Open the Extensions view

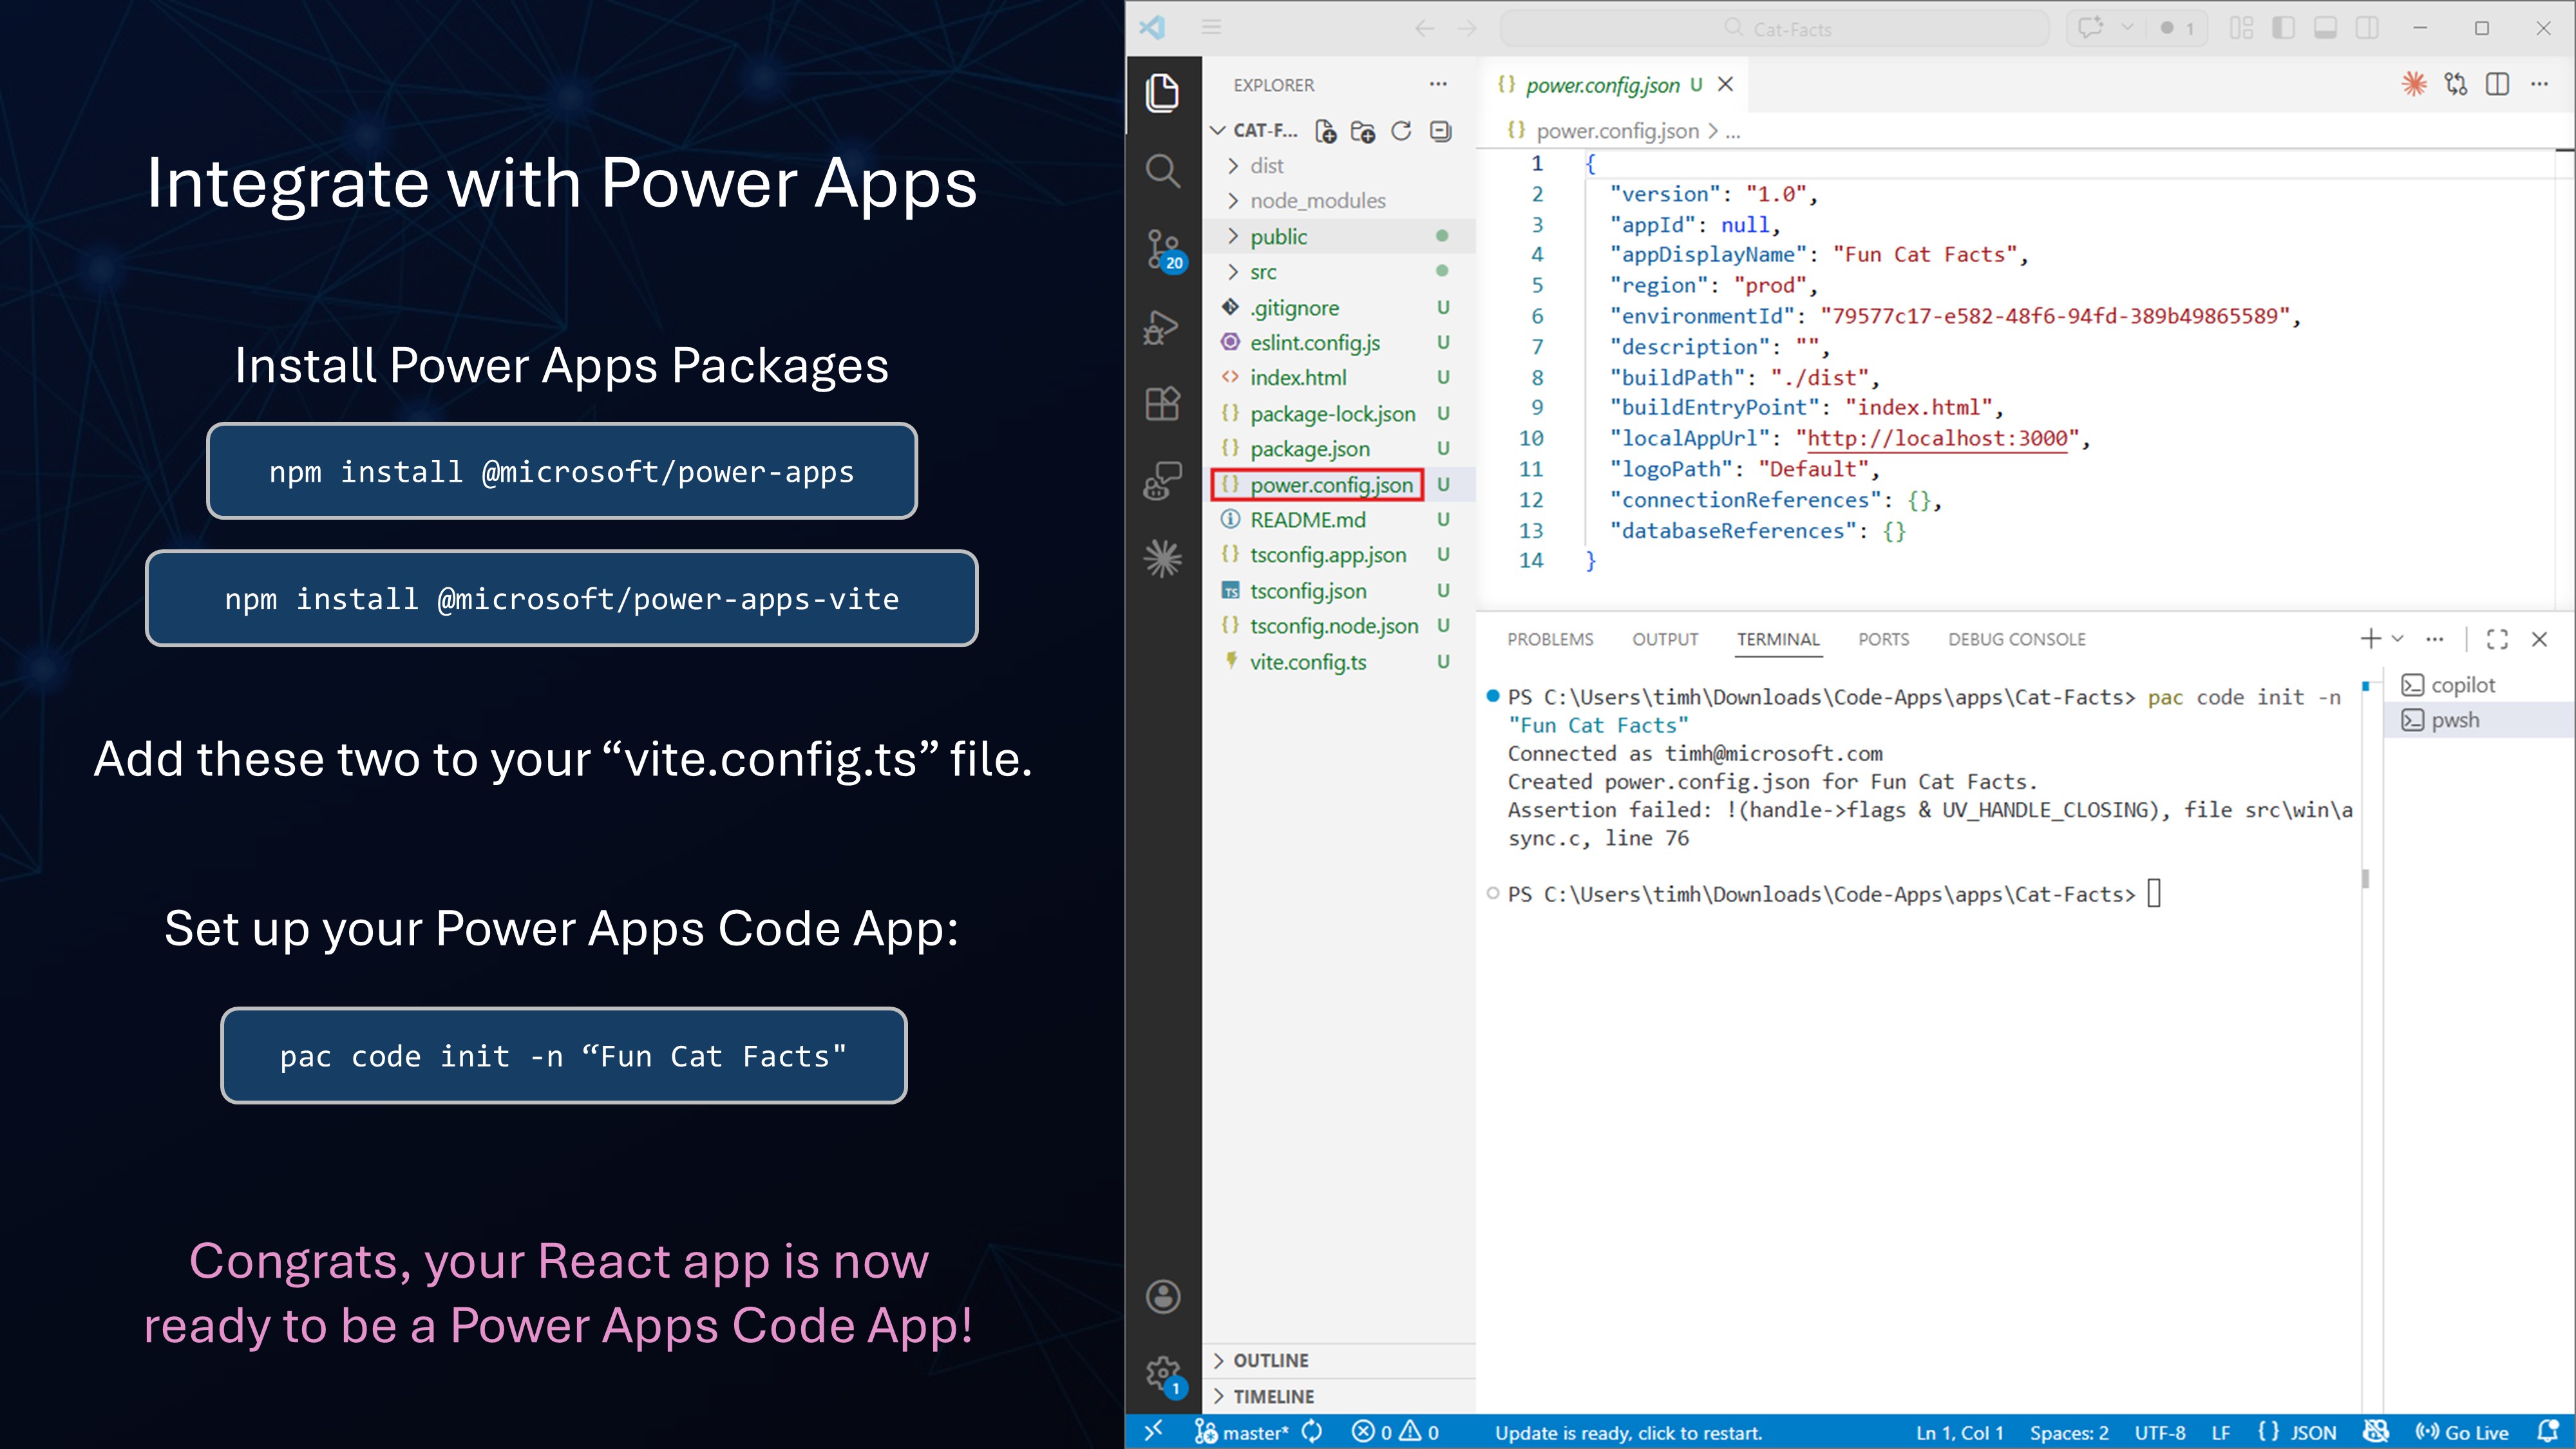click(1162, 404)
